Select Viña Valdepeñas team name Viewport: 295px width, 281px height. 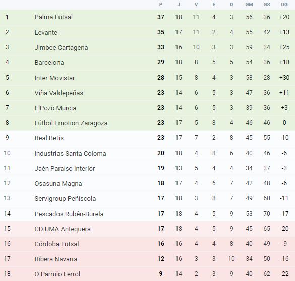(x=58, y=93)
